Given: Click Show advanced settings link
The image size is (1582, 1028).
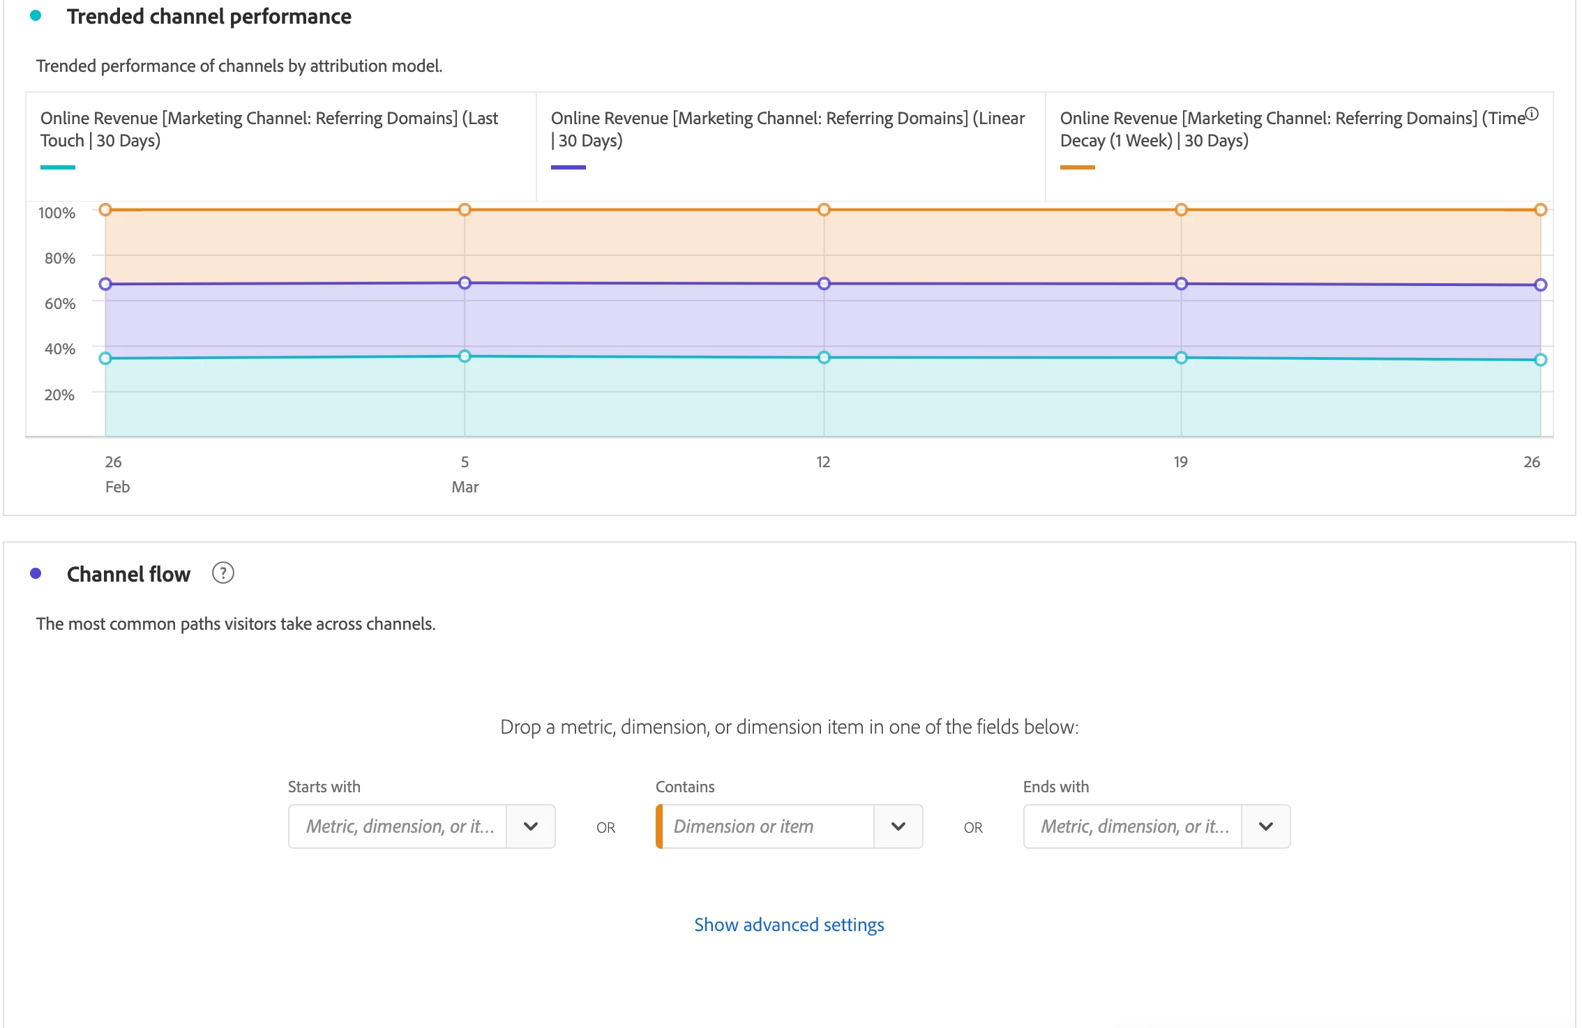Looking at the screenshot, I should pos(789,925).
